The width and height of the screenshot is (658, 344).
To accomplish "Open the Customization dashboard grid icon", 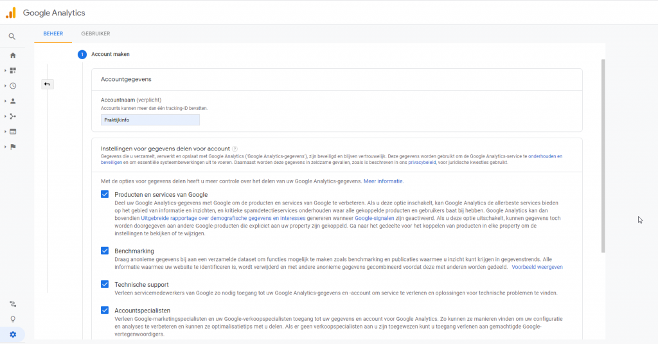I will [x=13, y=71].
